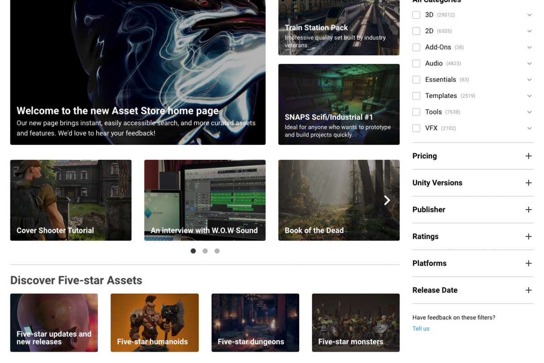Viewport: 544px width, 363px height.
Task: Open the Five-star humanoids collection
Action: pos(155,323)
